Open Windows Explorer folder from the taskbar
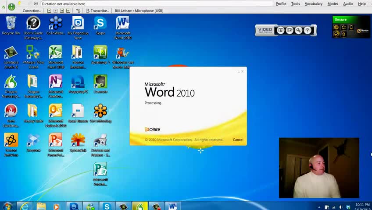Viewport: 372px width, 210px height. tap(41, 206)
